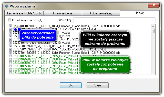Click the file list scrollbar thumb
The width and height of the screenshot is (164, 97).
tap(153, 31)
